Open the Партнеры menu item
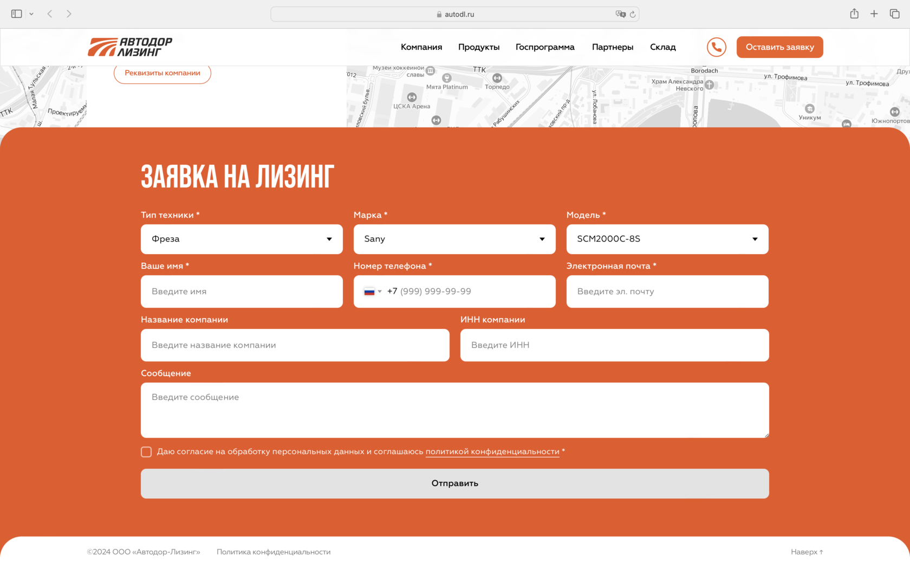Viewport: 910px width, 569px height. click(x=613, y=47)
